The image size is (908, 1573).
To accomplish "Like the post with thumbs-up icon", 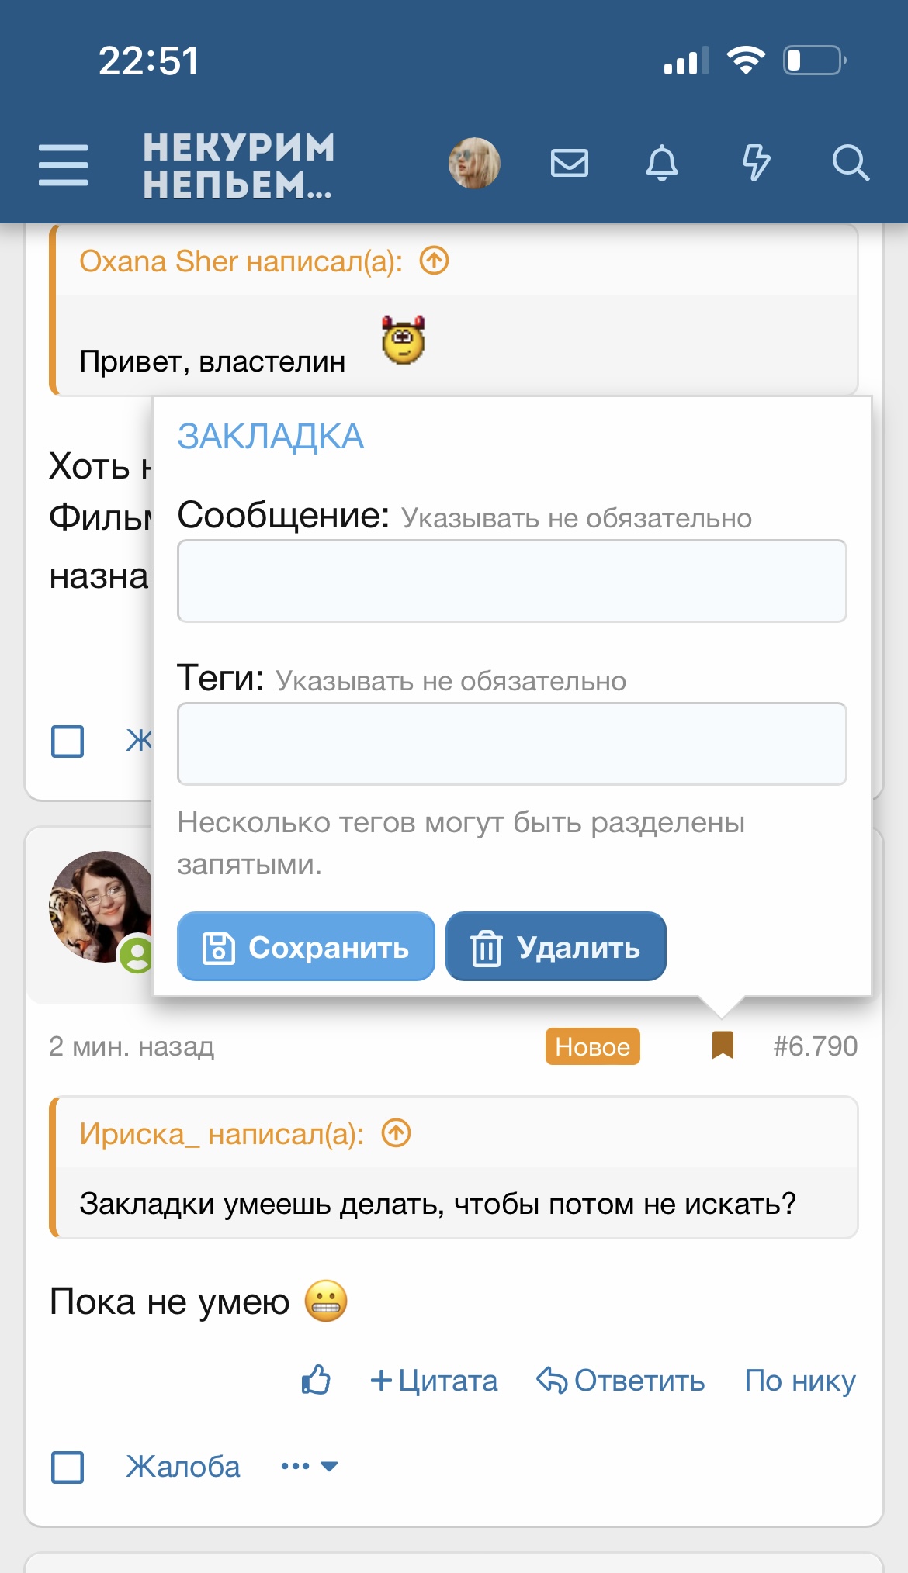I will tap(316, 1381).
